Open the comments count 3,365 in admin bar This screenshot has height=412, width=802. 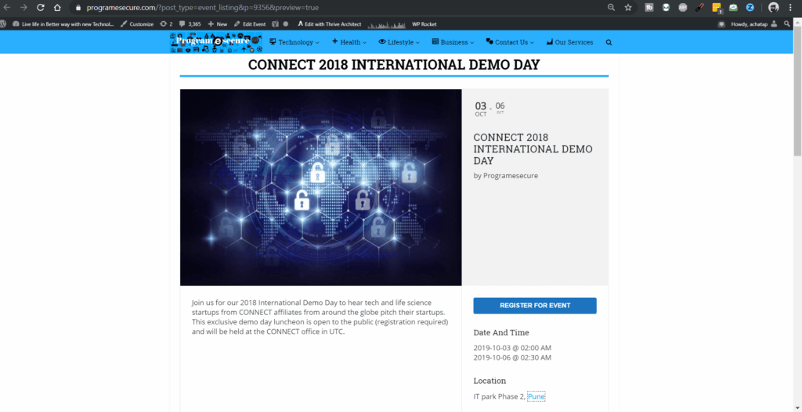pos(190,24)
